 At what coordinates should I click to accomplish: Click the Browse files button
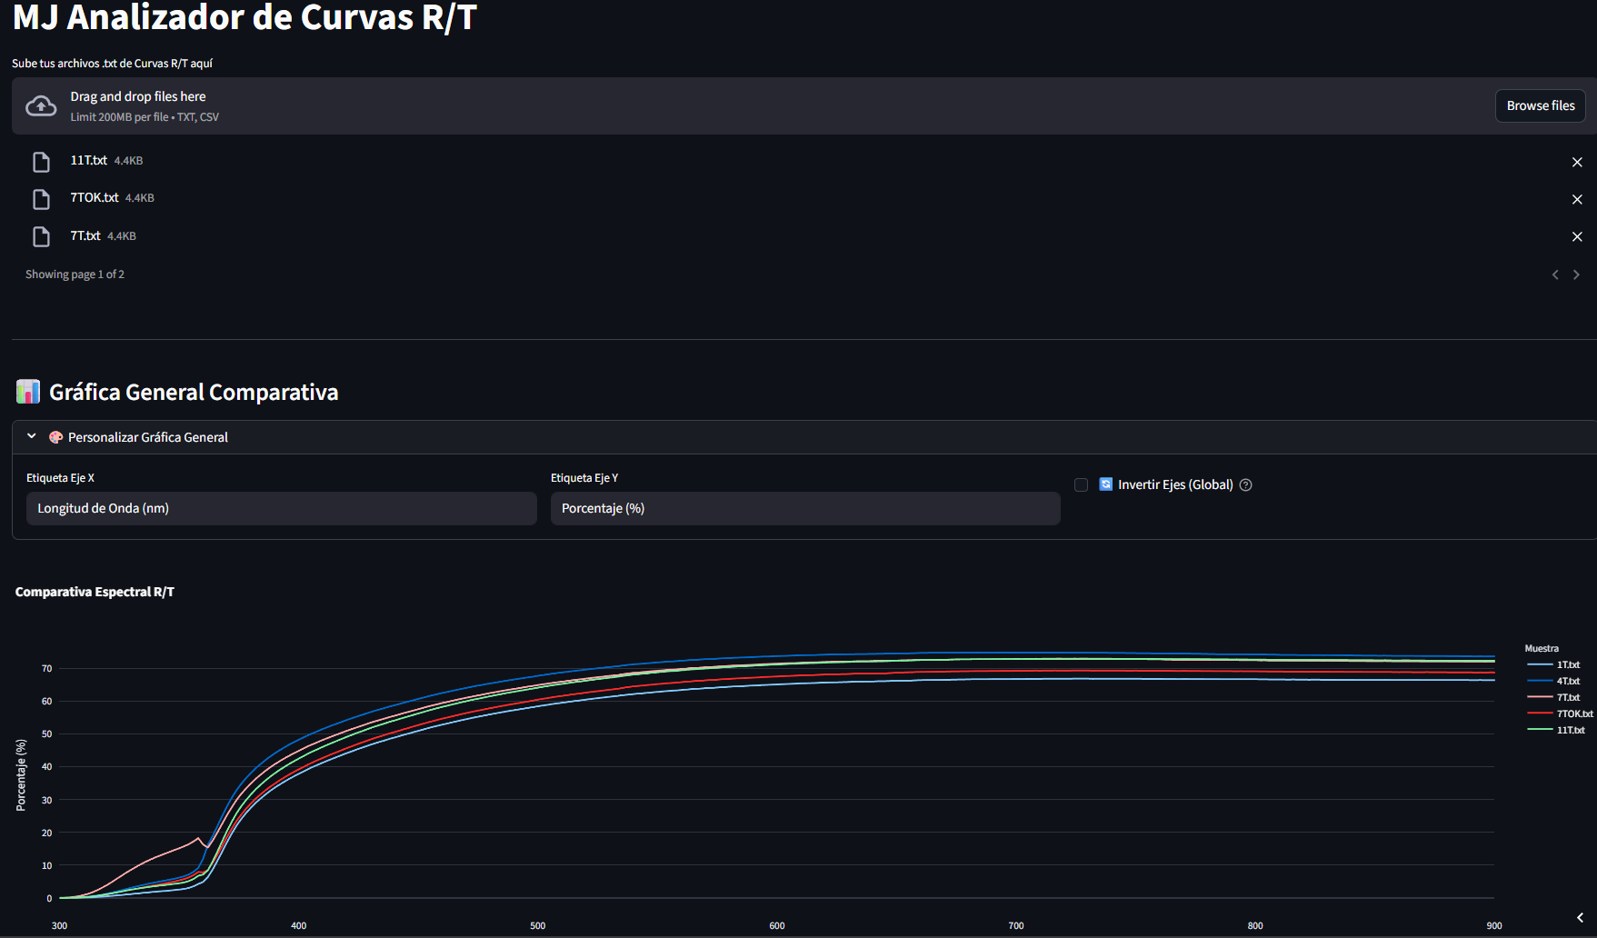point(1541,105)
